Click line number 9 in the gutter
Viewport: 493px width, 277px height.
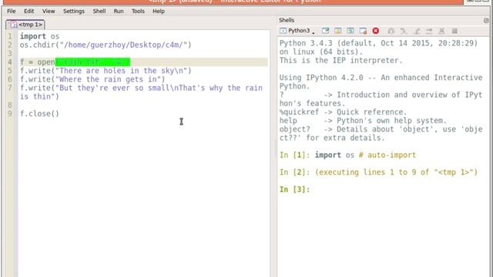[x=10, y=114]
